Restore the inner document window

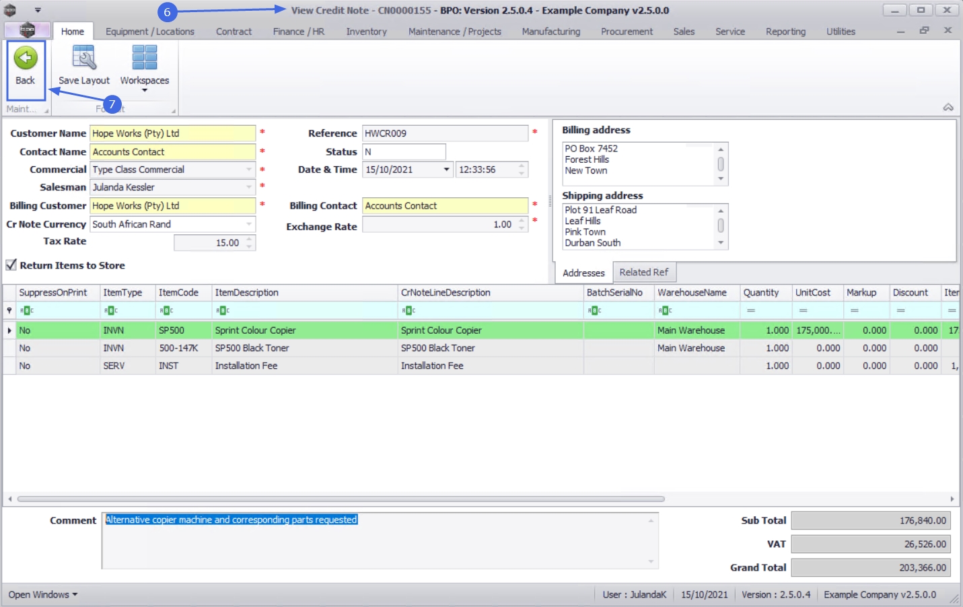(924, 30)
